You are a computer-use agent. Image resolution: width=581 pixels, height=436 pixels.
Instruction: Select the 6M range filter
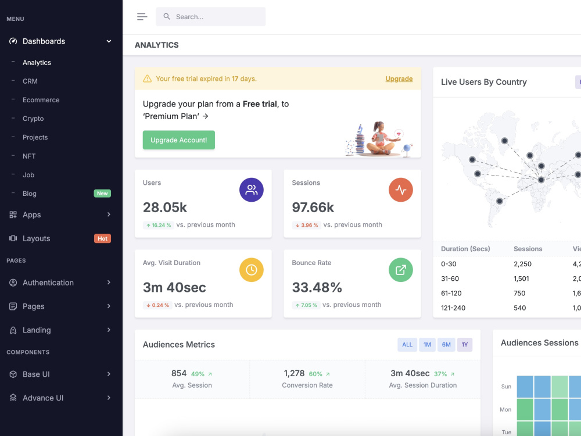point(446,345)
